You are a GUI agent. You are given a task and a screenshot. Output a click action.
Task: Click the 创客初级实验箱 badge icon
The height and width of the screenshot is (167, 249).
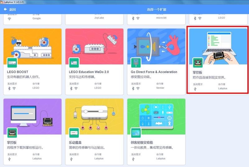click(136, 133)
